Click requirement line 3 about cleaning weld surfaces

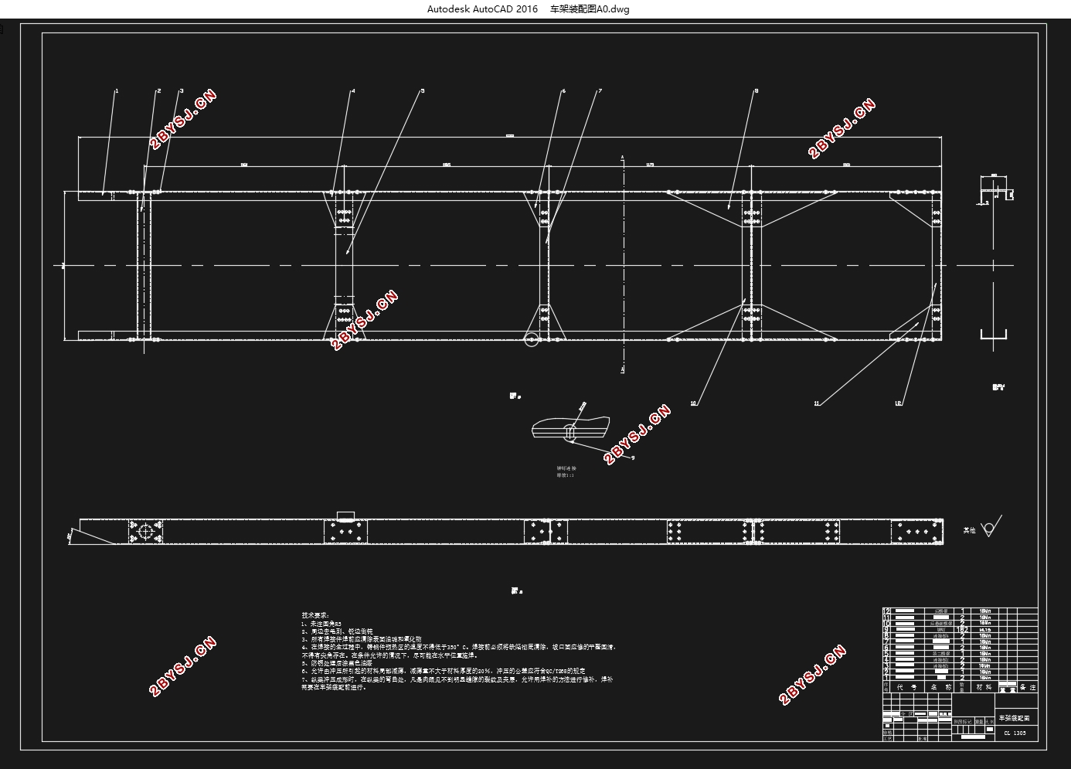(362, 640)
